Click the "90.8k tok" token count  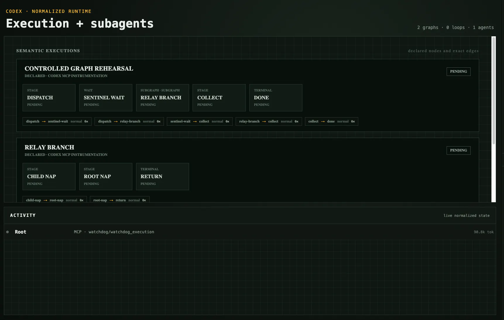point(484,232)
